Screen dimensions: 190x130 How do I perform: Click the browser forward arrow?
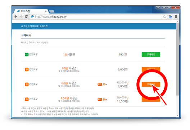click(21, 16)
